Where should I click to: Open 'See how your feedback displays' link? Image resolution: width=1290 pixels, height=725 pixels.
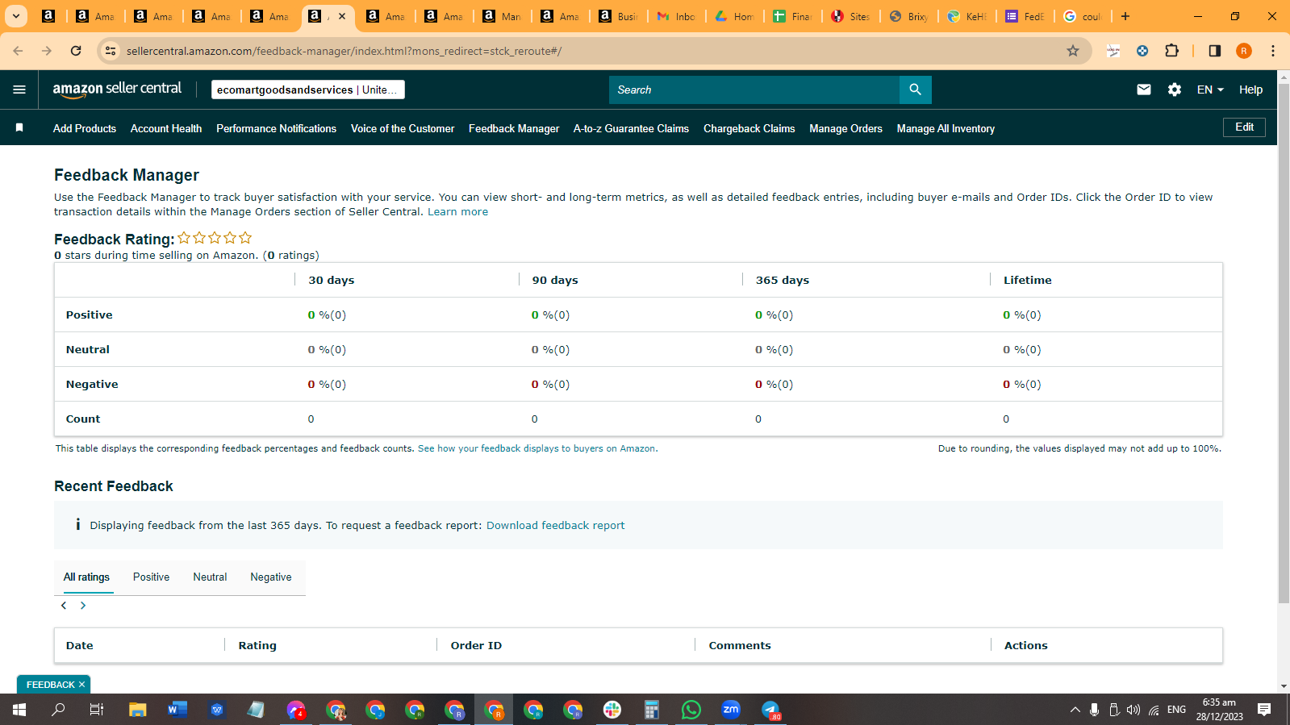[x=537, y=448]
